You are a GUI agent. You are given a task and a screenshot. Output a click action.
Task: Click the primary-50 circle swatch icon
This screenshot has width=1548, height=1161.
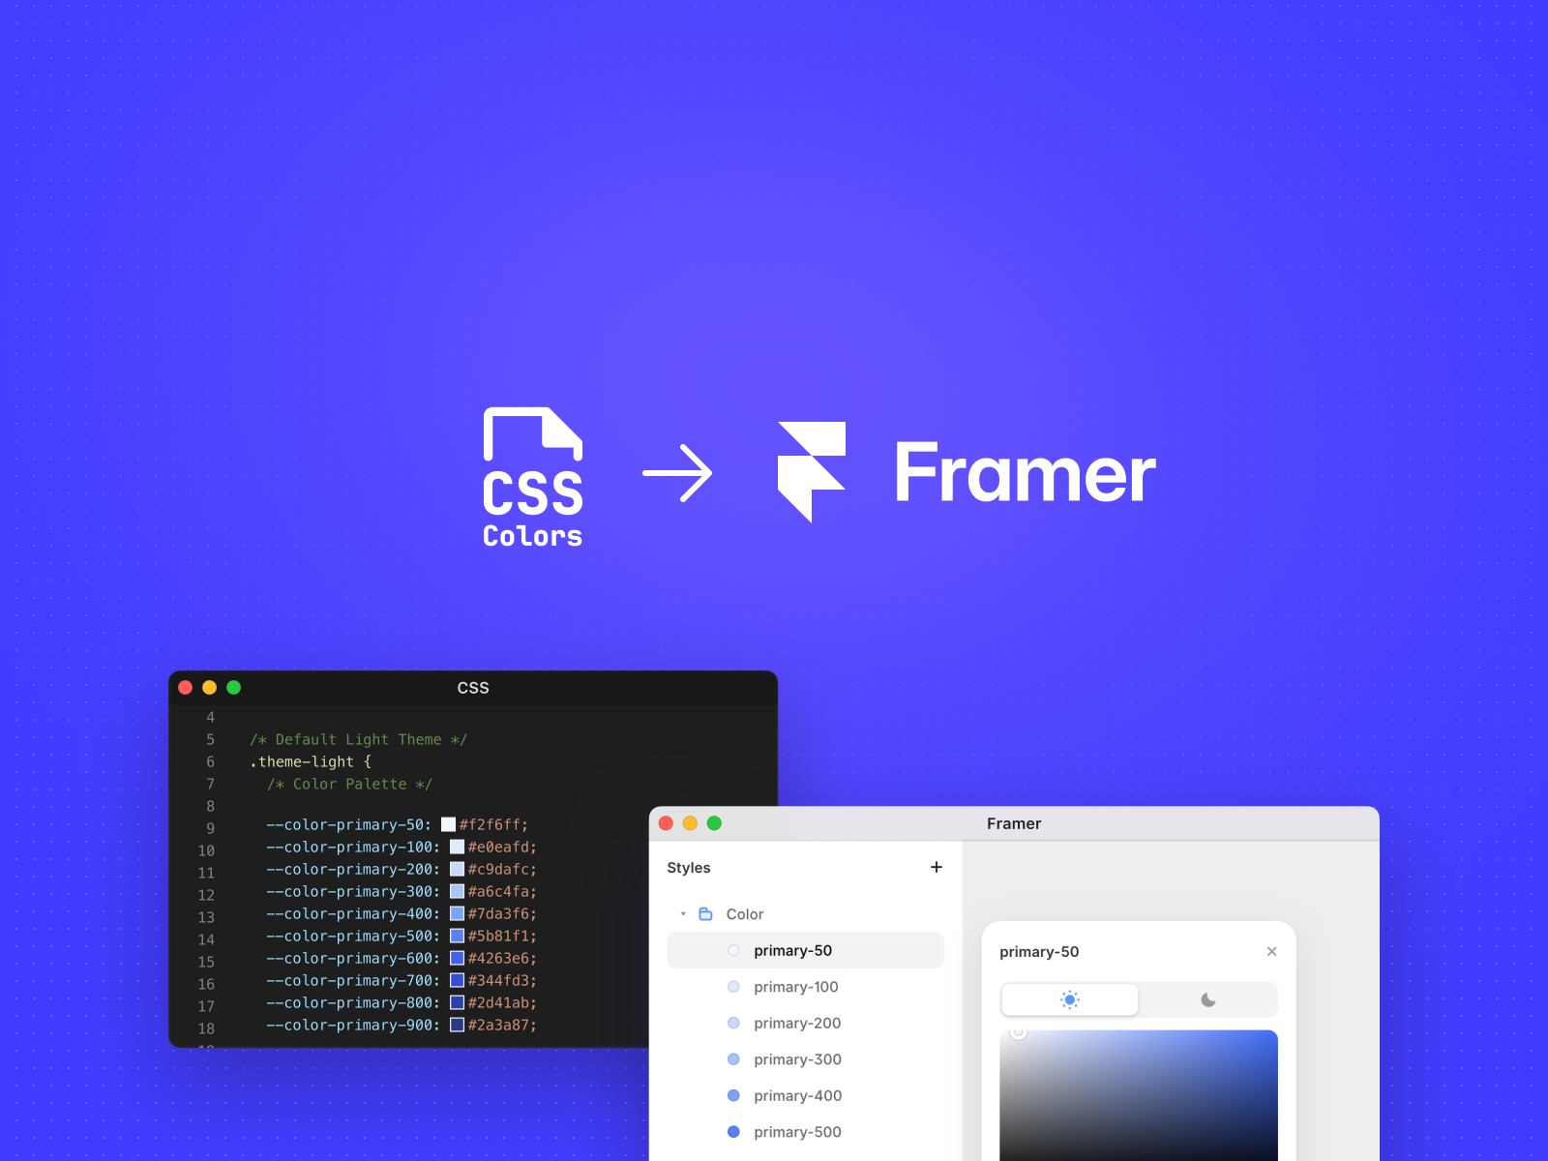[x=733, y=950]
